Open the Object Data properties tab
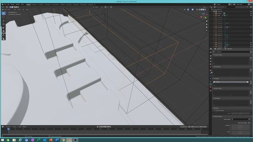Viewport: 253px width, 142px height. coord(211,84)
